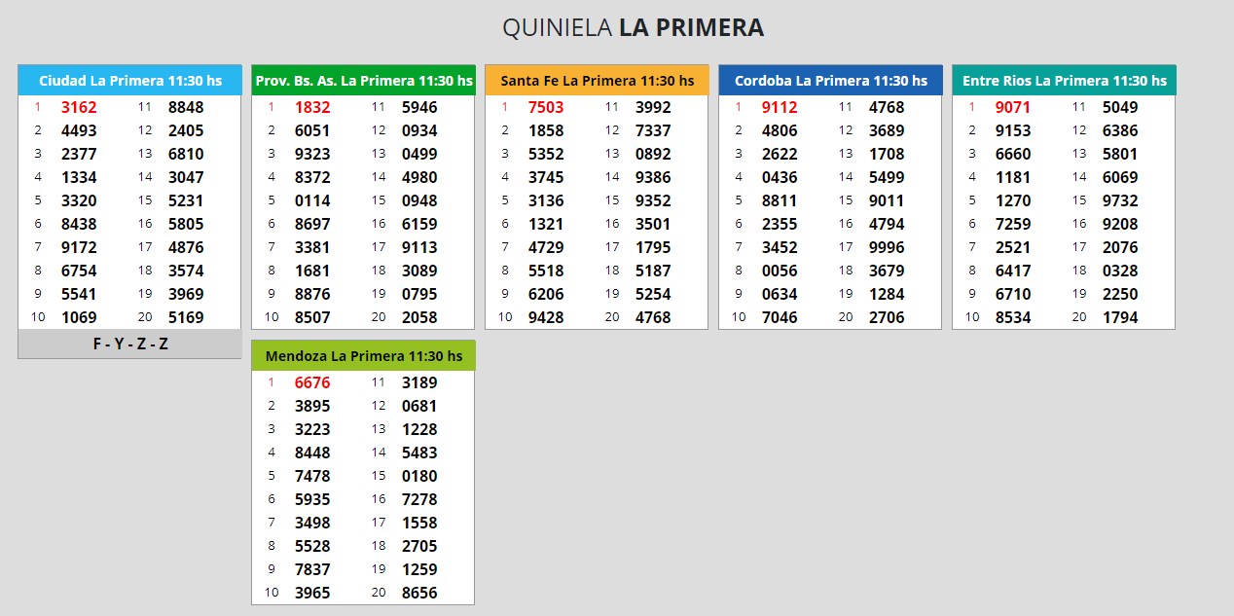
Task: Select number 5169 in Ciudad position 20
Action: click(186, 317)
